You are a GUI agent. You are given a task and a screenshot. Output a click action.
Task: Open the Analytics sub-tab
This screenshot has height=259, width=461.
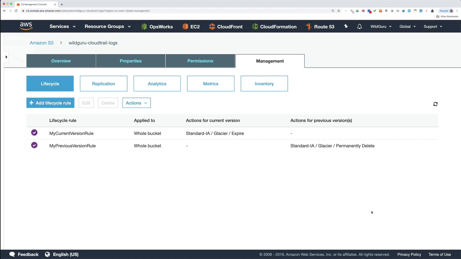(x=157, y=83)
